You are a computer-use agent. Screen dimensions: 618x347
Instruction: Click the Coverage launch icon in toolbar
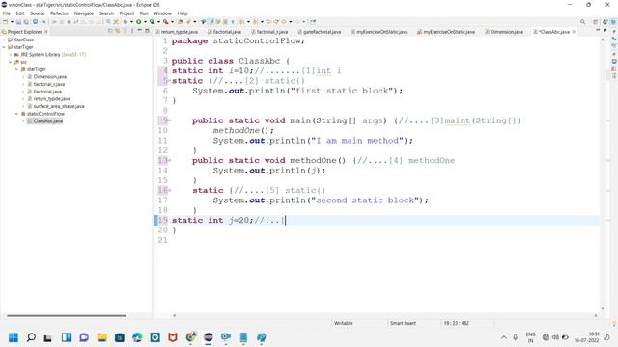coord(152,22)
